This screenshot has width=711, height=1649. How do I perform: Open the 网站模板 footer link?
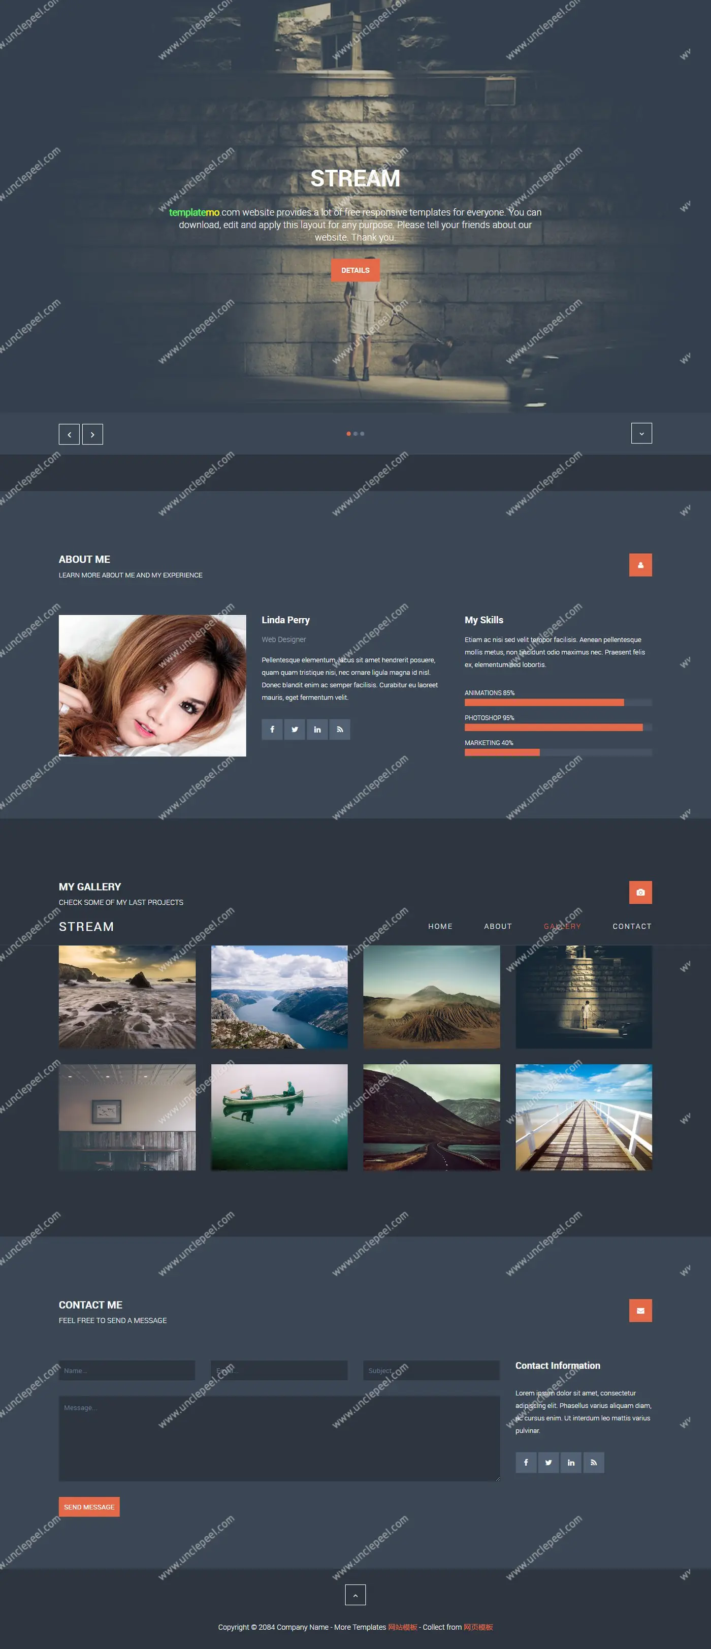[403, 1627]
